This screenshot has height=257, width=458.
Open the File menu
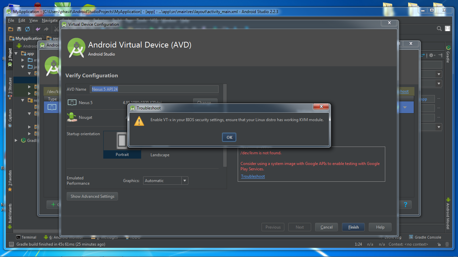(x=11, y=20)
